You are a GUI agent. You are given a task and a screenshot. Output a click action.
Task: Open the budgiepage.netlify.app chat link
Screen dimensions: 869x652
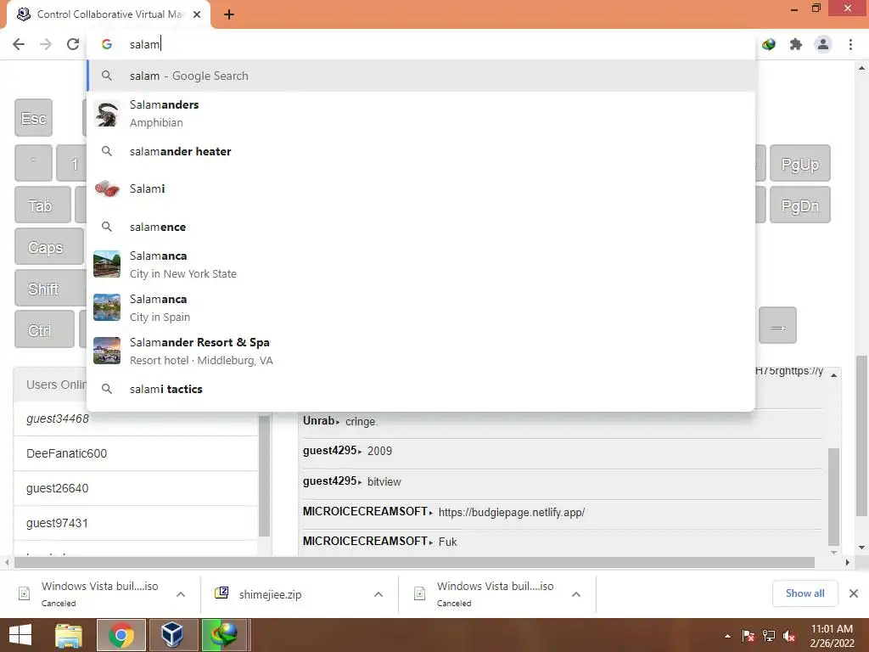click(x=512, y=512)
